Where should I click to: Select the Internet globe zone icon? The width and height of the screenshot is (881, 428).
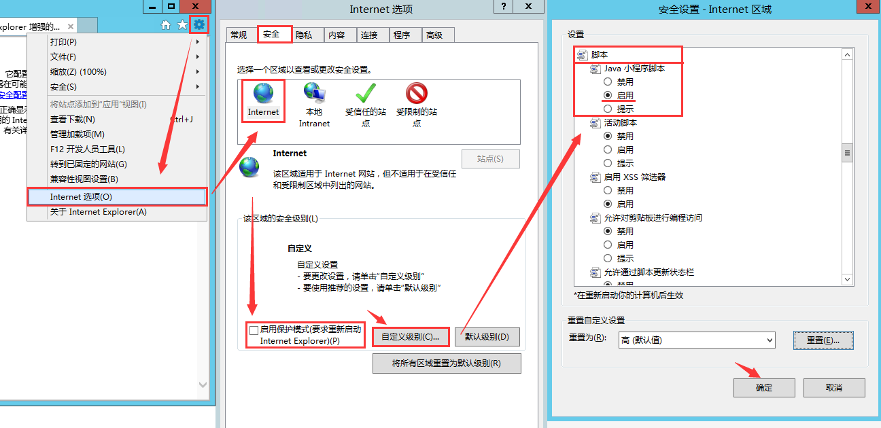coord(263,94)
